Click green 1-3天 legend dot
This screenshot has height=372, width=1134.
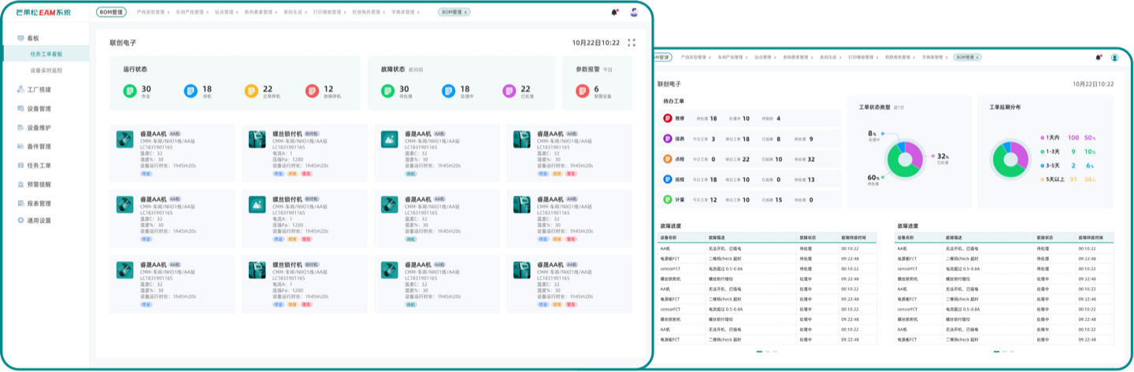click(x=1043, y=152)
